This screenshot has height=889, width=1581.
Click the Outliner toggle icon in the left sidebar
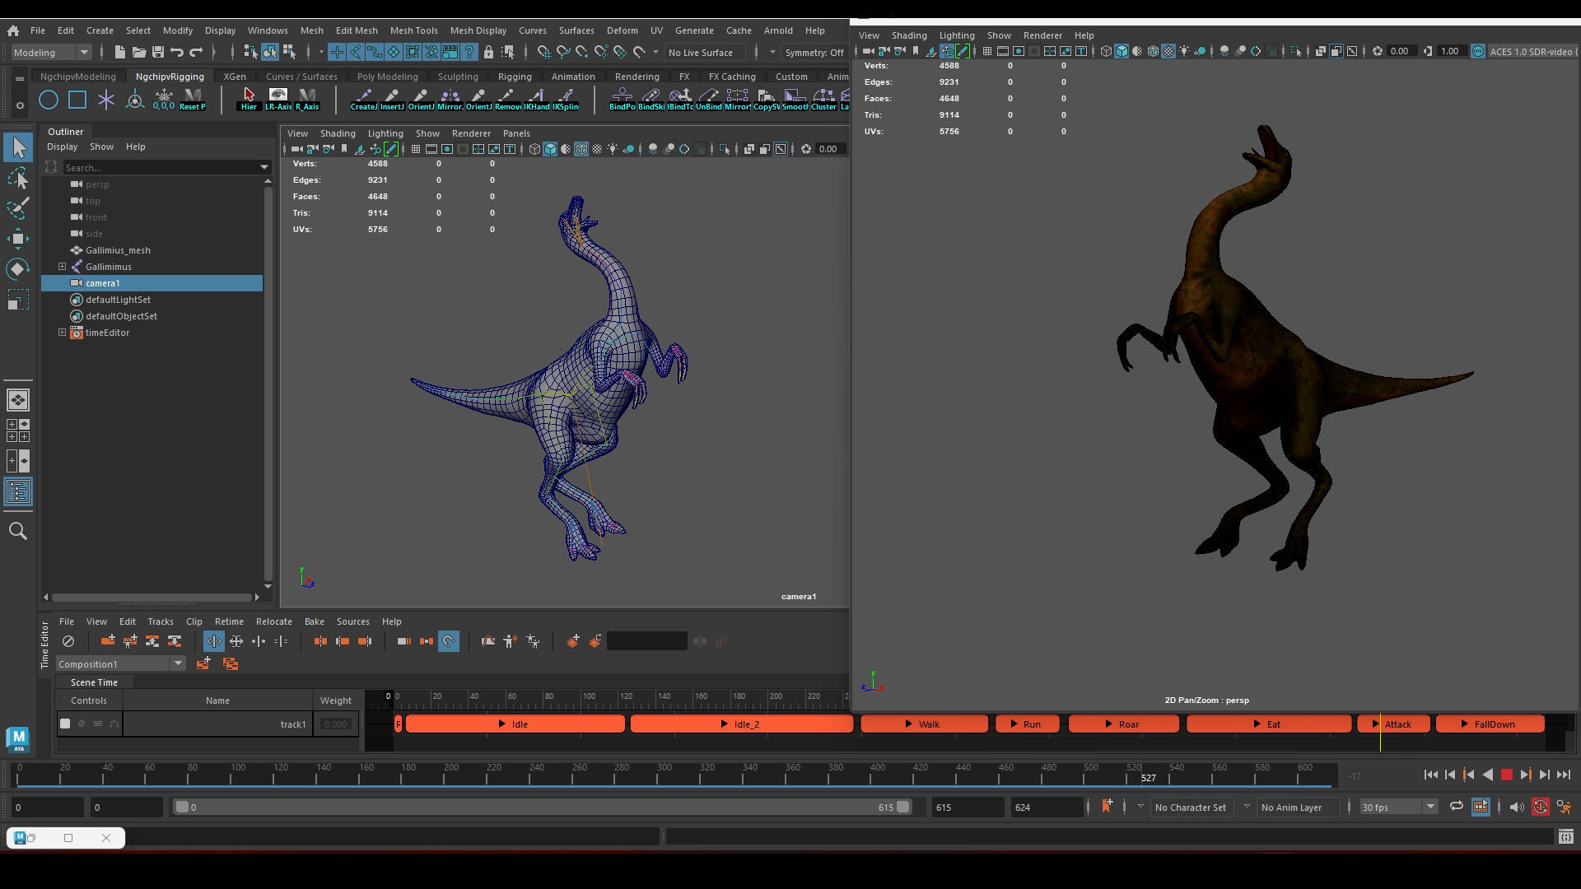18,491
